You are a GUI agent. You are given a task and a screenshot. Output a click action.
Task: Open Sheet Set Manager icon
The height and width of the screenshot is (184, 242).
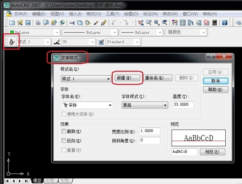tap(199, 23)
